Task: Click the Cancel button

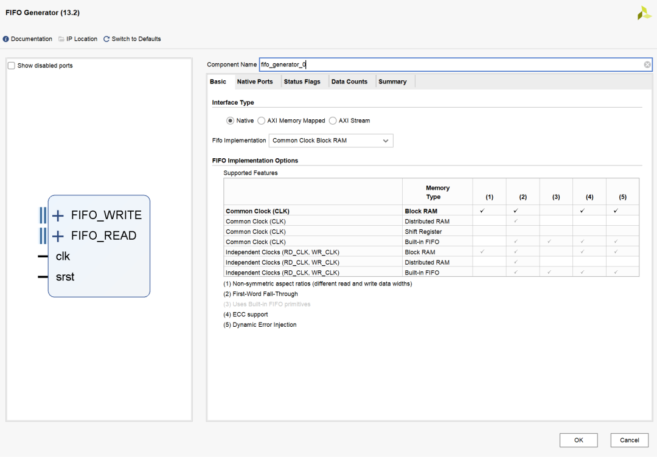Action: pos(630,440)
